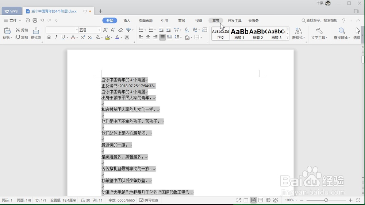The image size is (365, 205).
Task: Apply superscript X² formatting
Action: click(x=82, y=38)
